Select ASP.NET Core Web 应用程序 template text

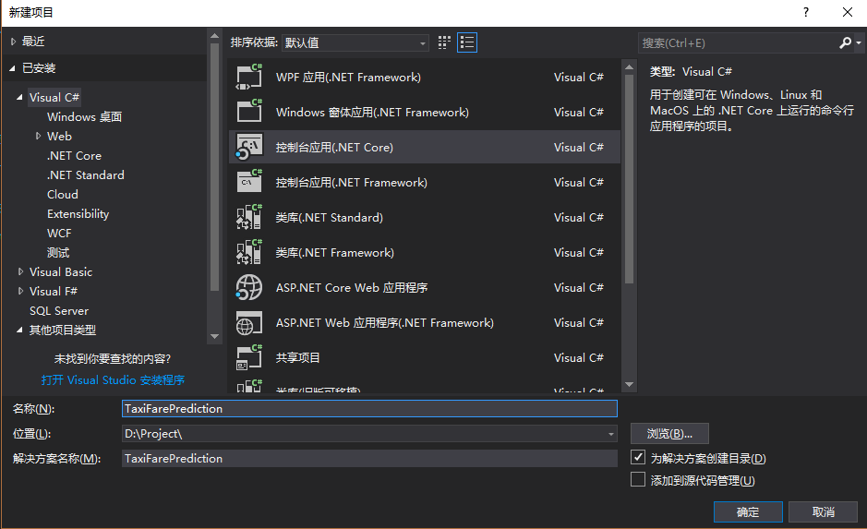point(352,287)
